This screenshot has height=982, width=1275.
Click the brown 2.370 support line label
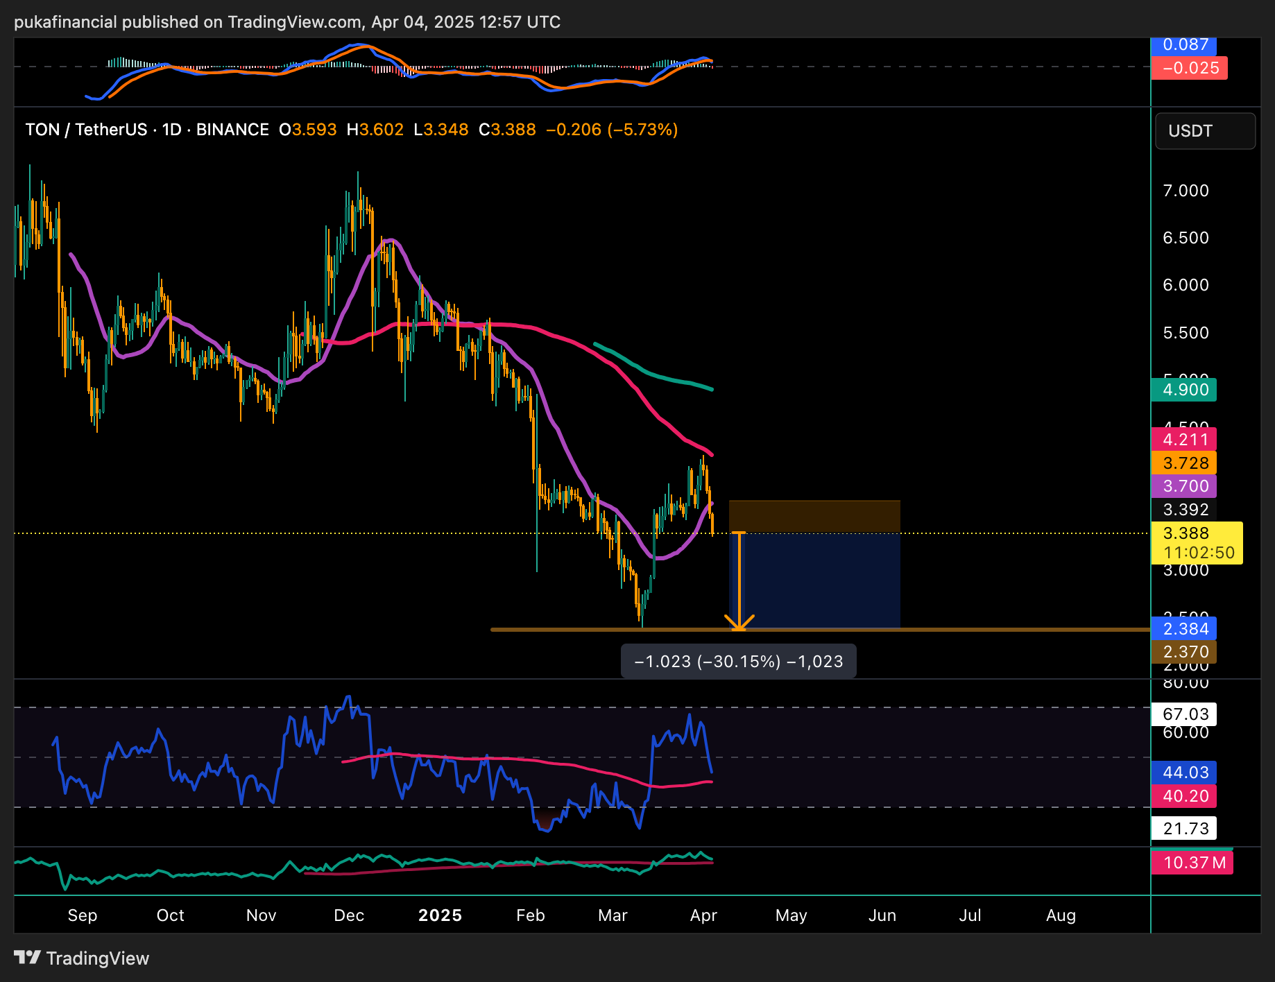[x=1185, y=652]
